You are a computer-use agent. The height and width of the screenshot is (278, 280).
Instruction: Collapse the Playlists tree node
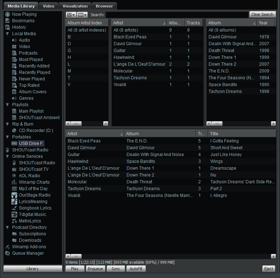coord(7,105)
